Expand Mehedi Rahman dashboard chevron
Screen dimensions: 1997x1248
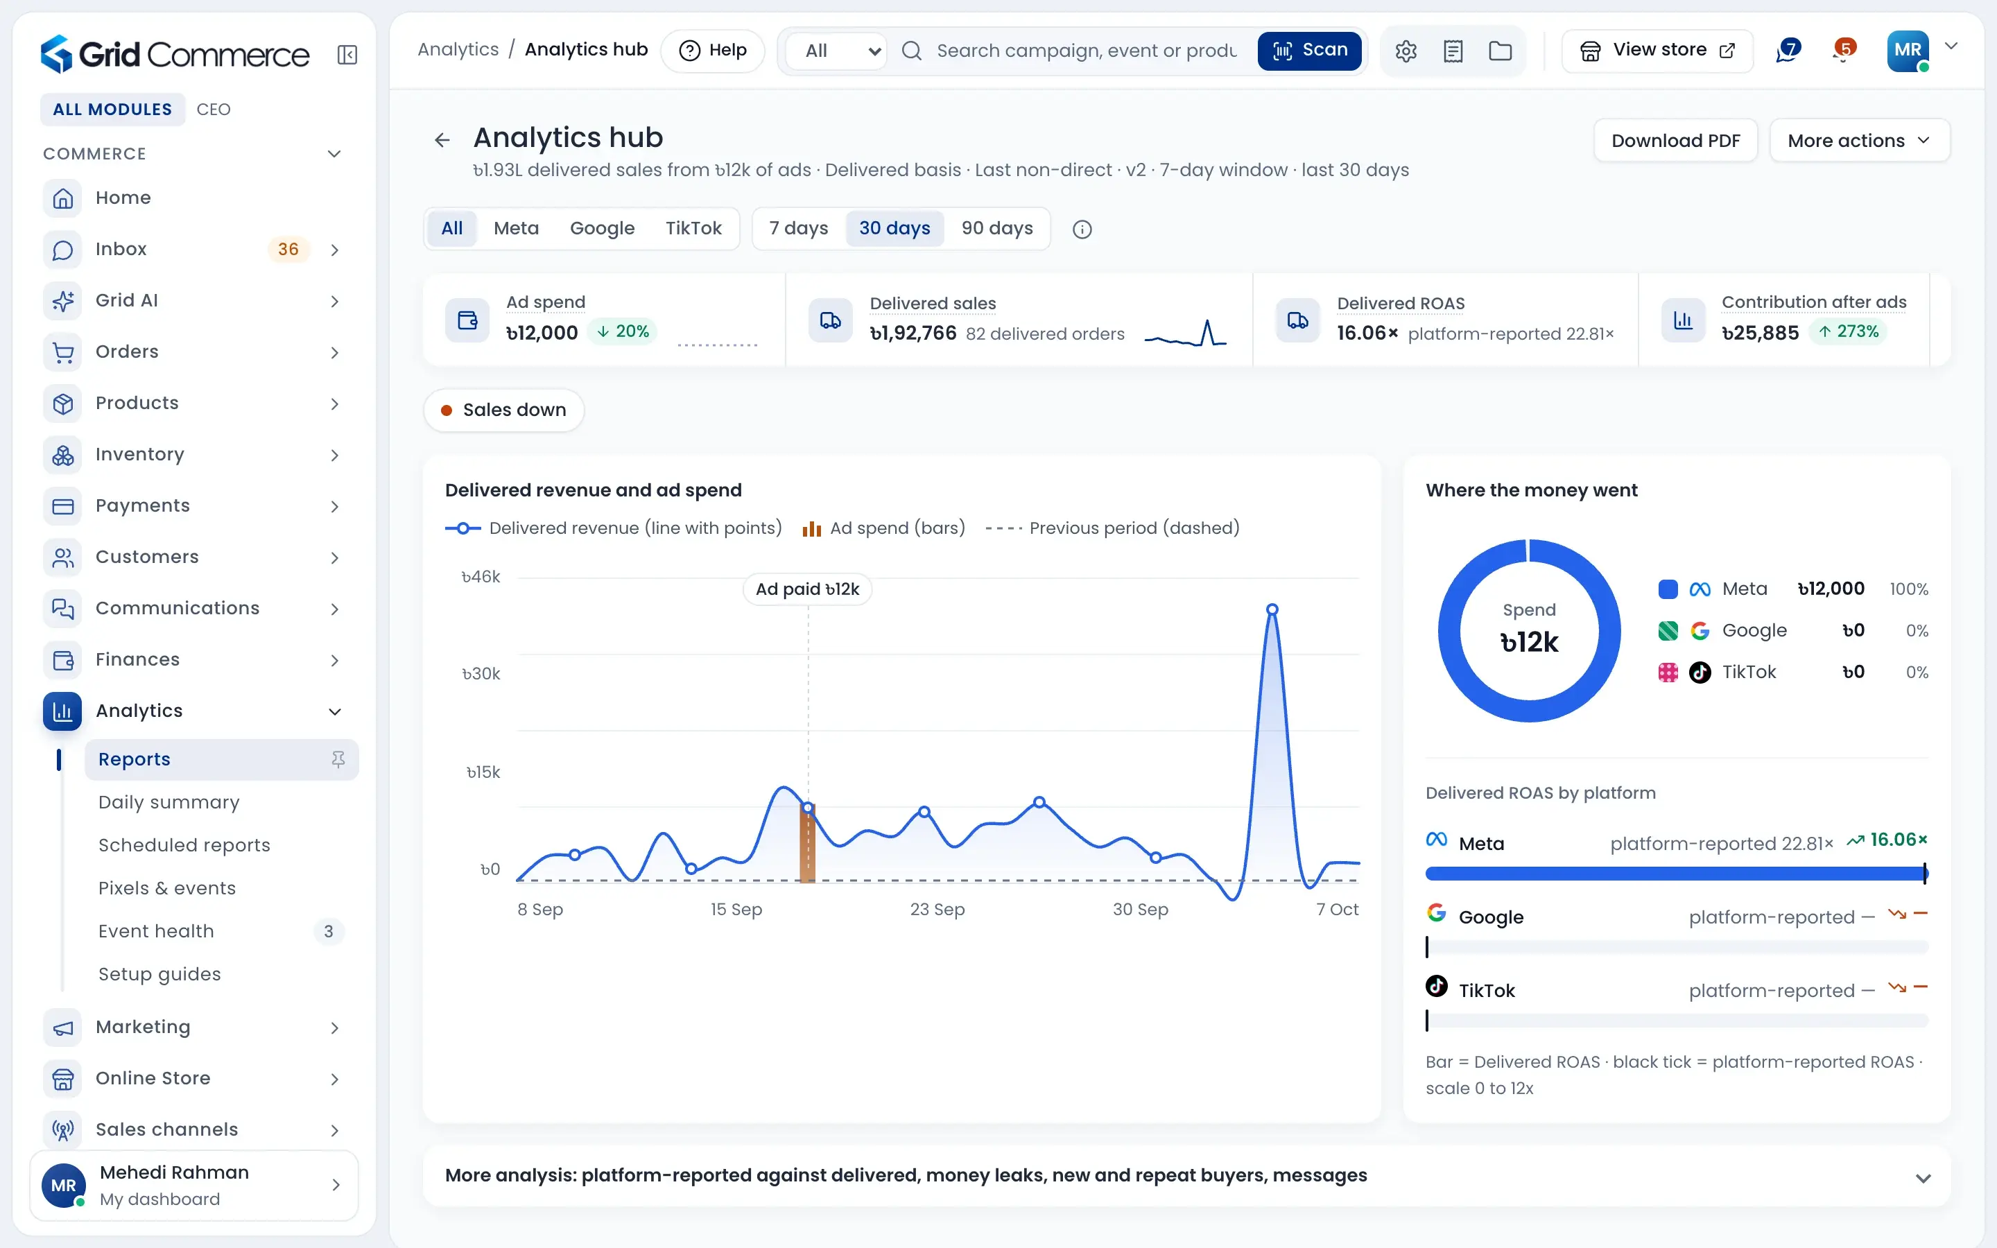point(335,1186)
